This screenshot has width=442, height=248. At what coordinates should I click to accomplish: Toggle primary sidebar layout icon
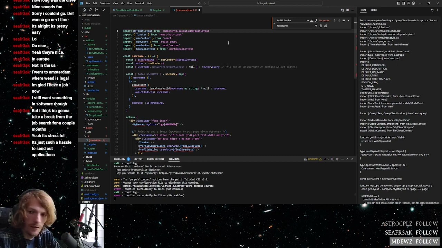[x=398, y=3]
